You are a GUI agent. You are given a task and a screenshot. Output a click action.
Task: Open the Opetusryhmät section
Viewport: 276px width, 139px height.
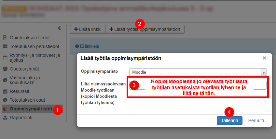point(24,69)
